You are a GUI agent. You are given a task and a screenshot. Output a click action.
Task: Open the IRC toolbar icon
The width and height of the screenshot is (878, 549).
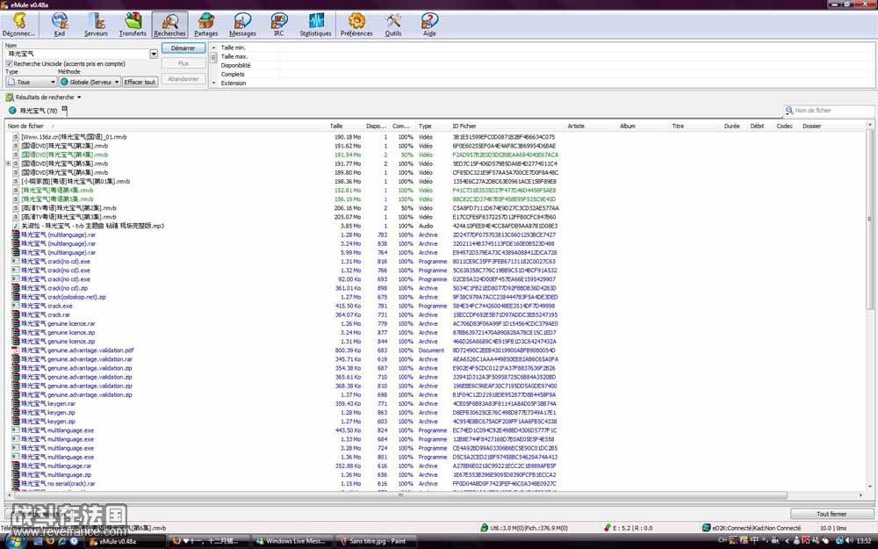[279, 25]
